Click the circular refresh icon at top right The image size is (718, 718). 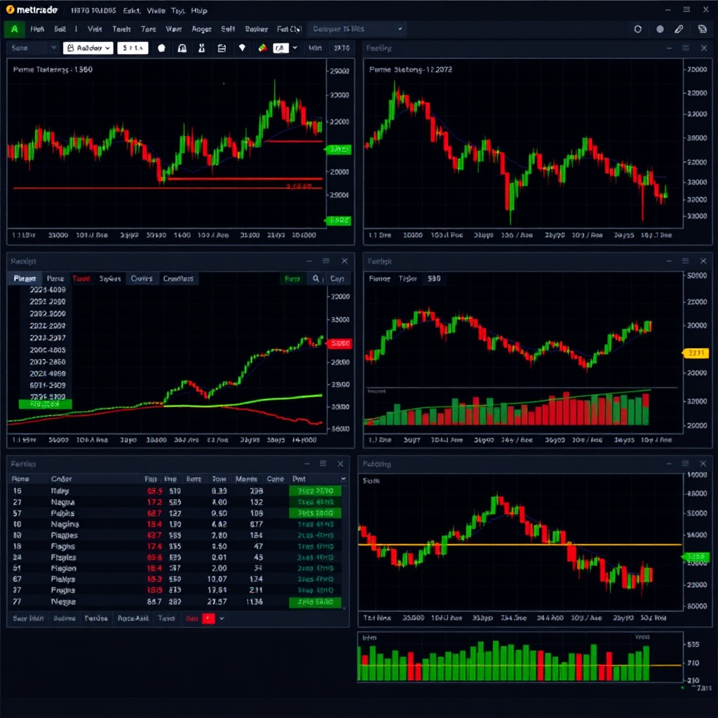(637, 29)
